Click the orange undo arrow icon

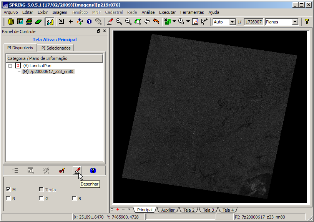(x=156, y=22)
